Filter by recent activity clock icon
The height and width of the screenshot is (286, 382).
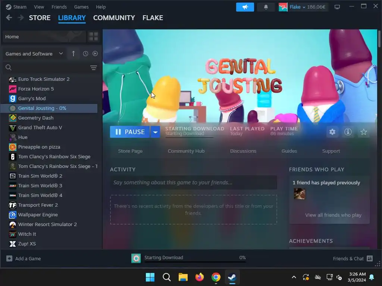(x=85, y=54)
